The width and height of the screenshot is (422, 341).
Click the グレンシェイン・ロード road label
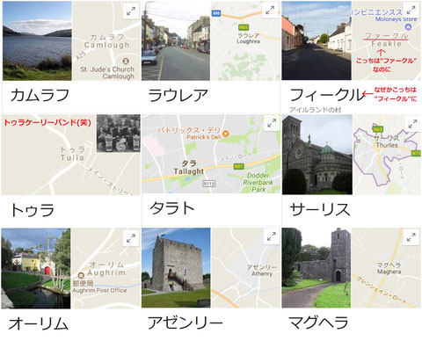(x=382, y=290)
